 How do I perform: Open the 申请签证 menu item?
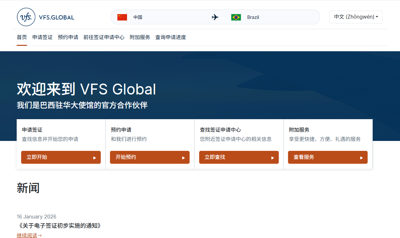click(42, 37)
